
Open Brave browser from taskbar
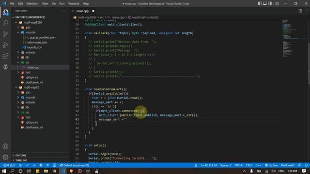coord(71,171)
